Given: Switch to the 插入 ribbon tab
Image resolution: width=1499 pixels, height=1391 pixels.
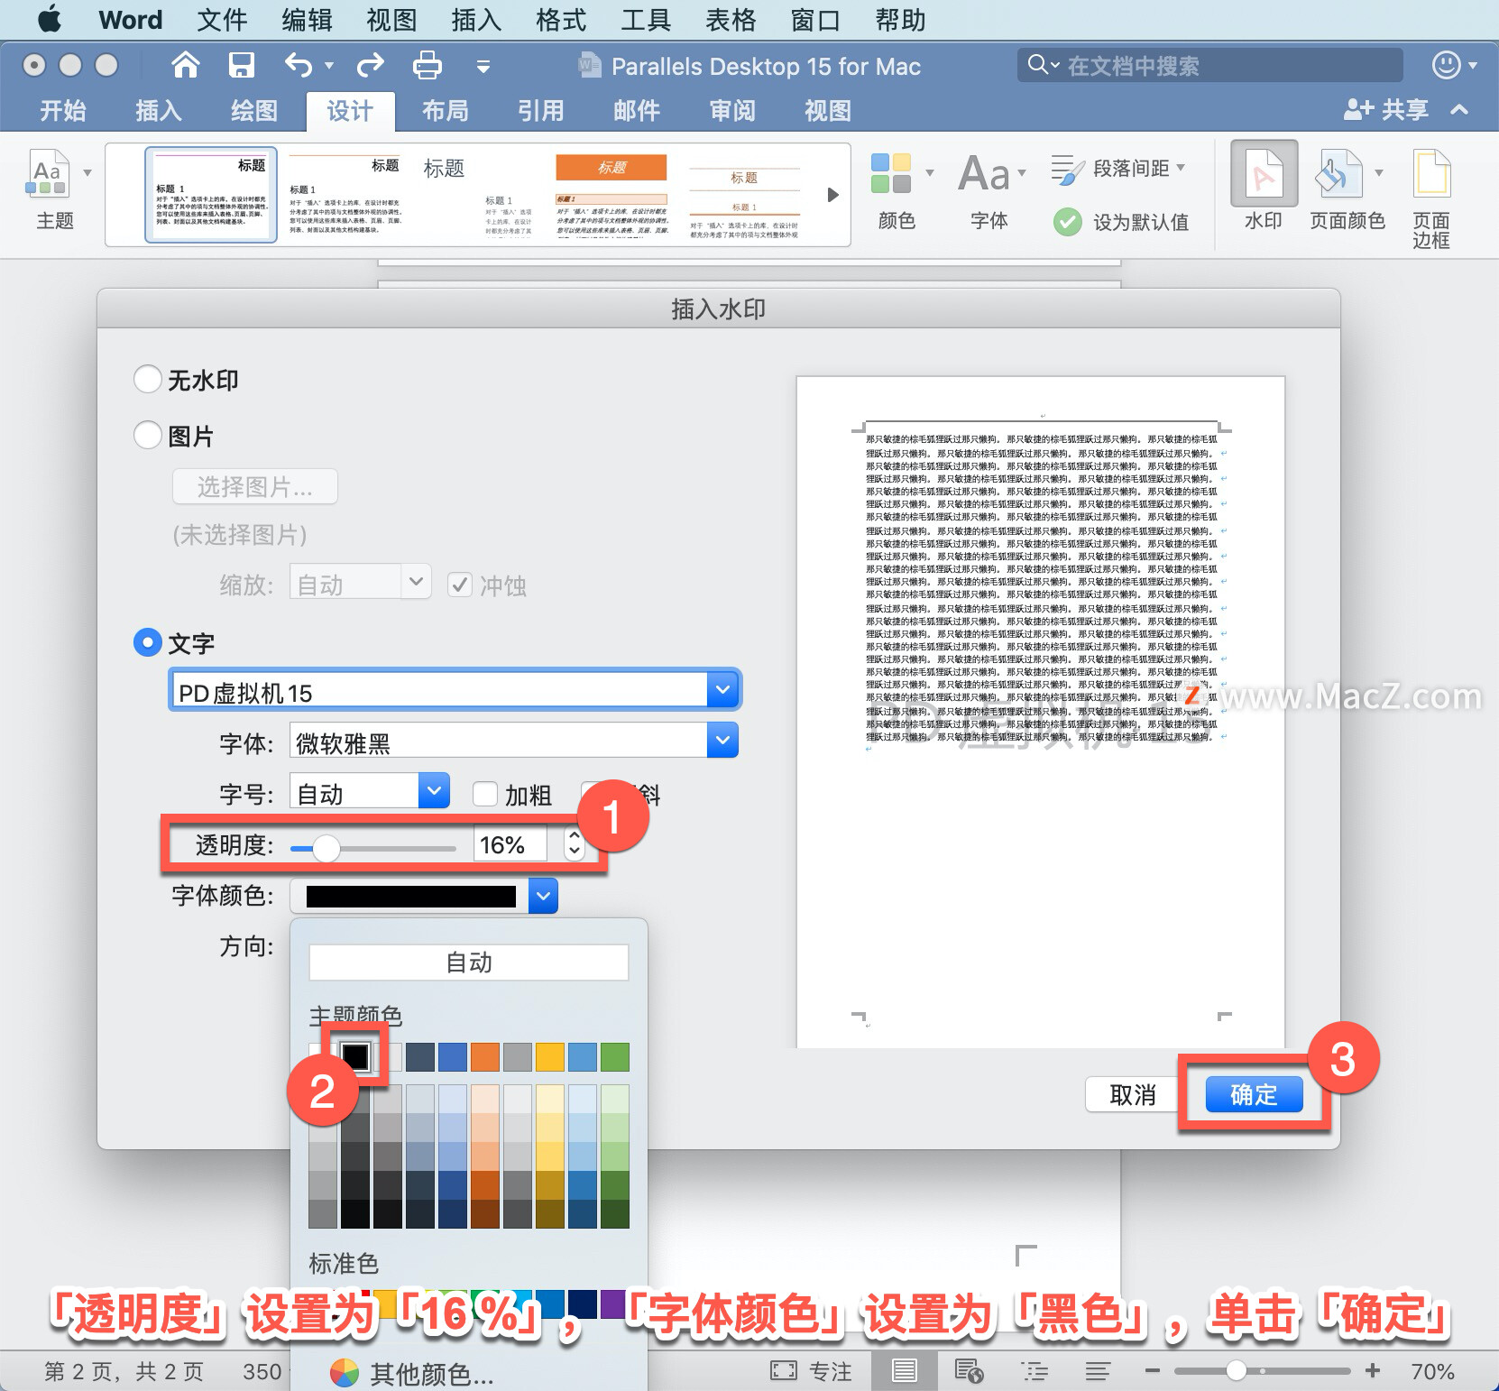Looking at the screenshot, I should (x=157, y=111).
